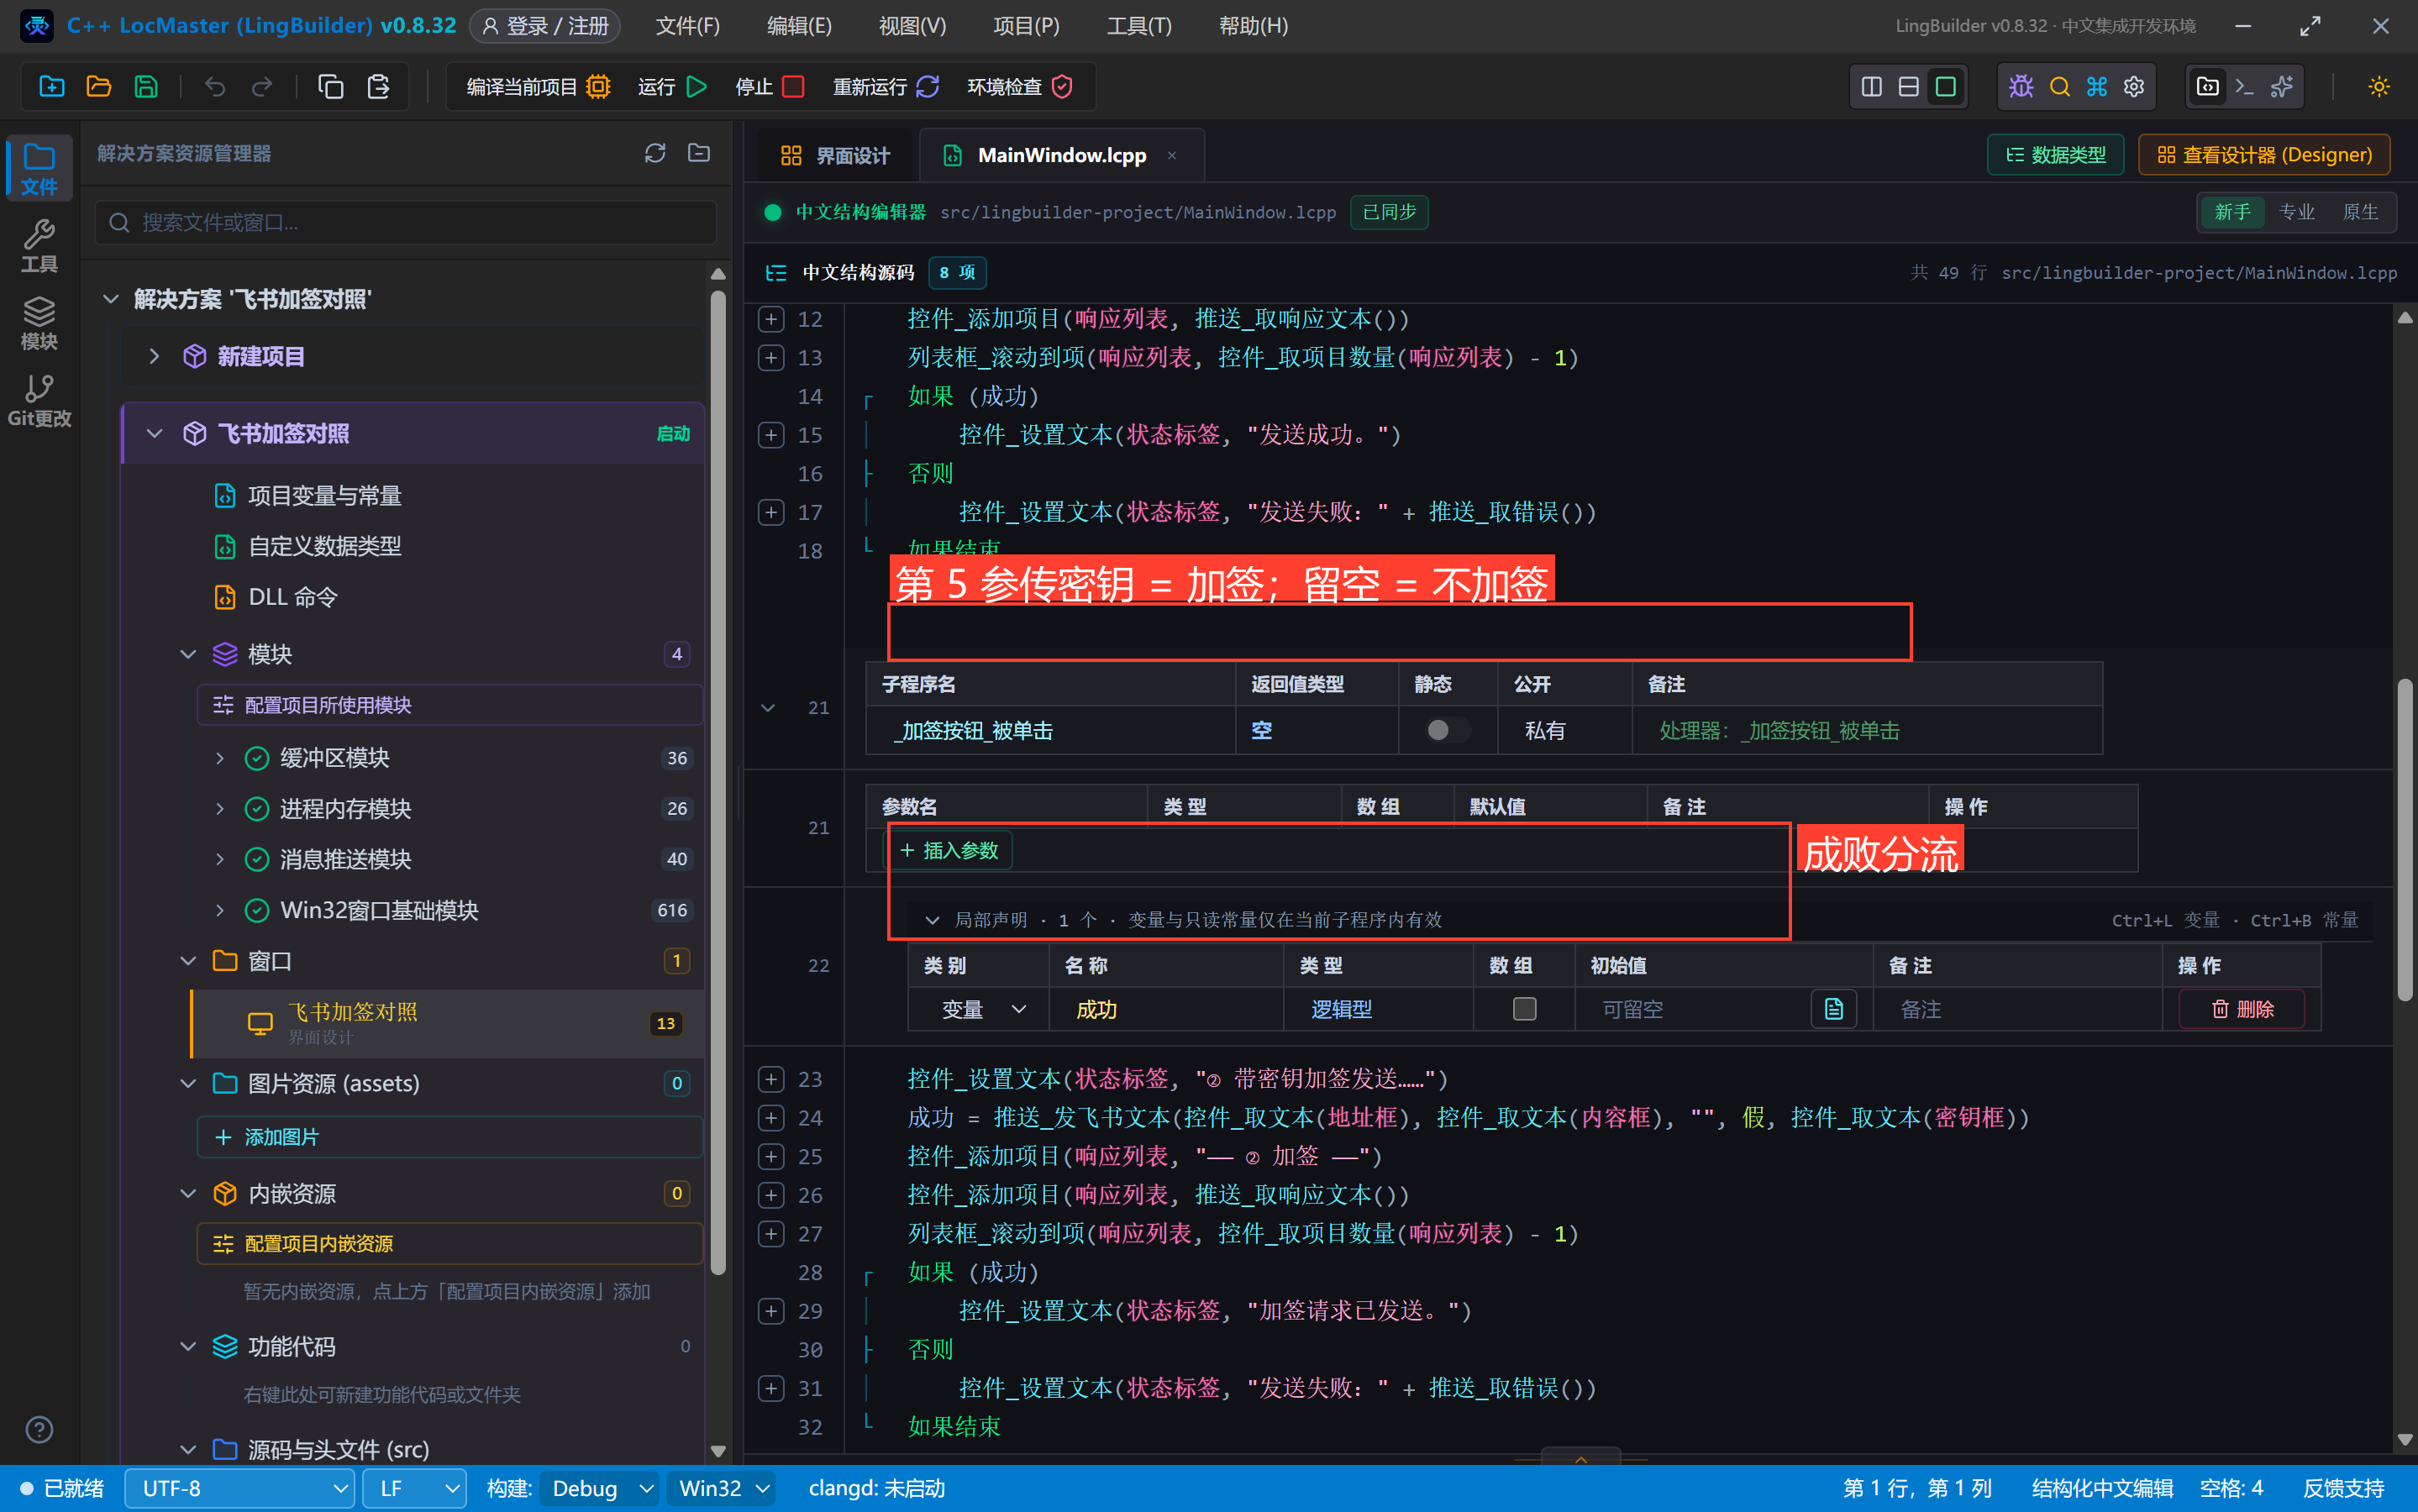
Task: Open the settings gear icon
Action: tap(2134, 87)
